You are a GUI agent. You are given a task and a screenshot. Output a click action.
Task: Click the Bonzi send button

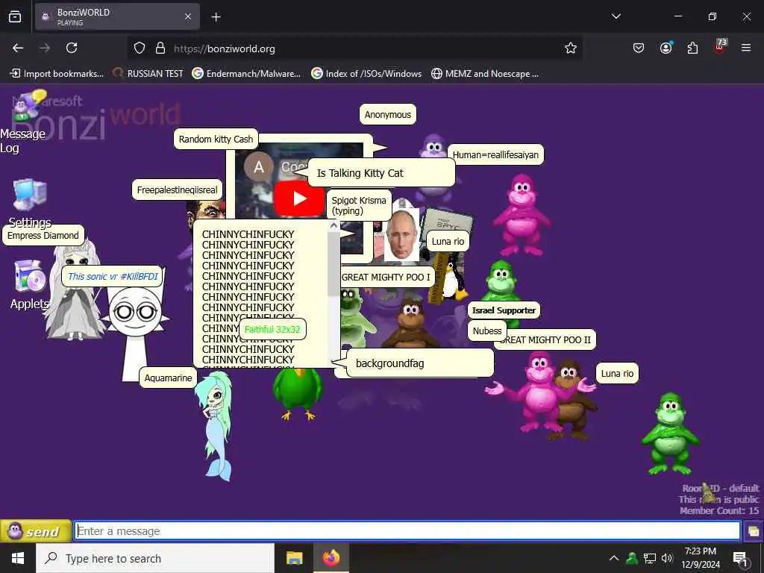[x=36, y=530]
